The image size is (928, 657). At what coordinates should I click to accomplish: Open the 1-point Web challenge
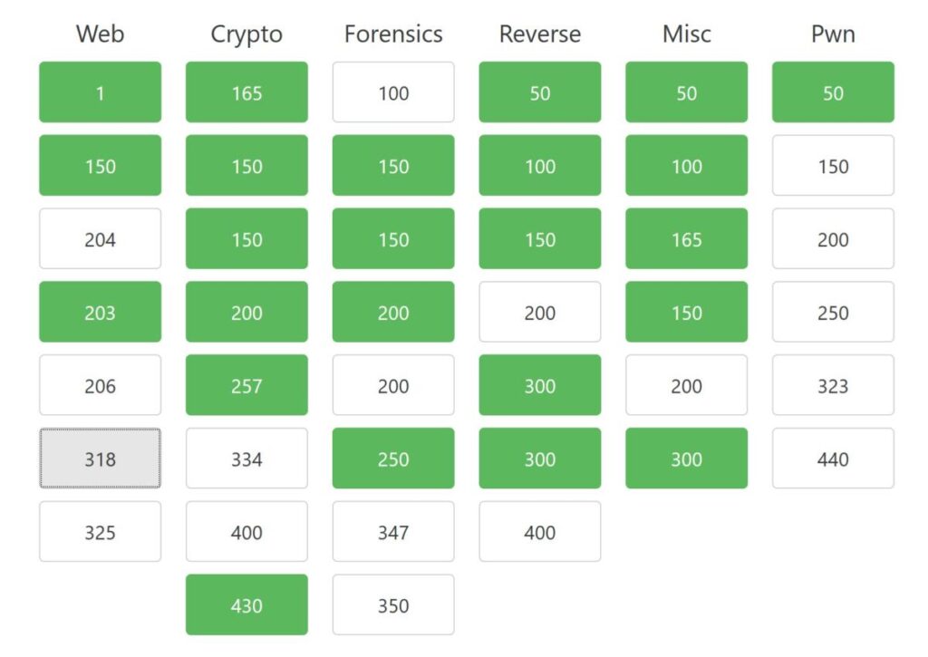click(100, 92)
